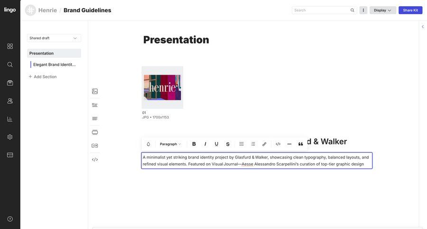Screen dimensions: 427x229
Task: Insert a code snippet block
Action: click(x=95, y=159)
